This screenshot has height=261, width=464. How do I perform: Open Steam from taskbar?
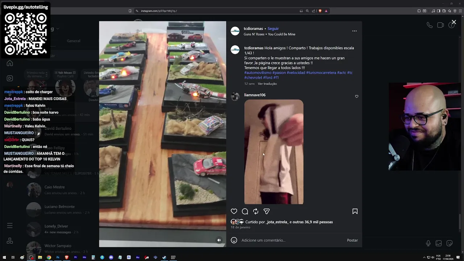[x=164, y=257]
